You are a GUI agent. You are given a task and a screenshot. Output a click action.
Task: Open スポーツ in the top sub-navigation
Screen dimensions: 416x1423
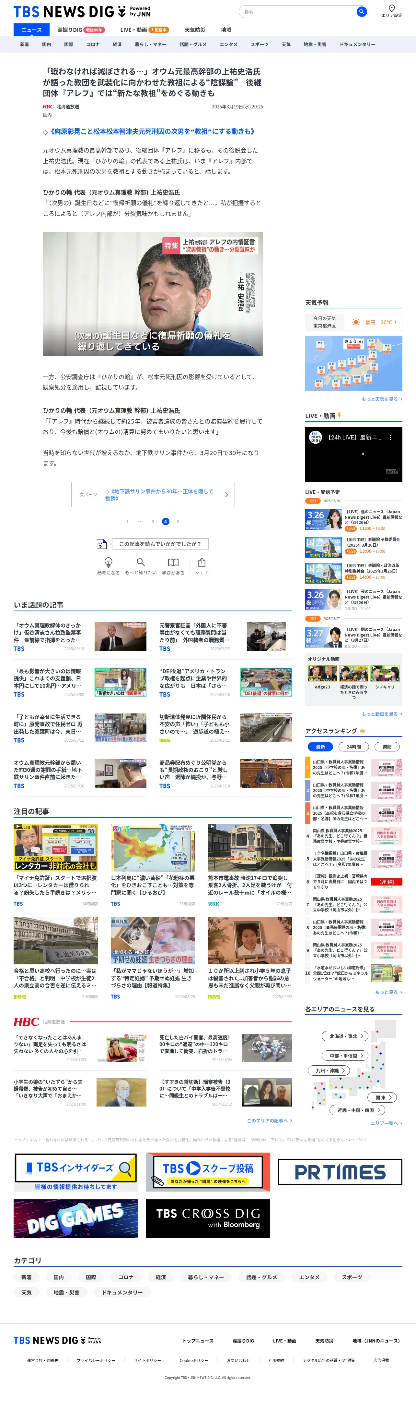click(x=259, y=44)
